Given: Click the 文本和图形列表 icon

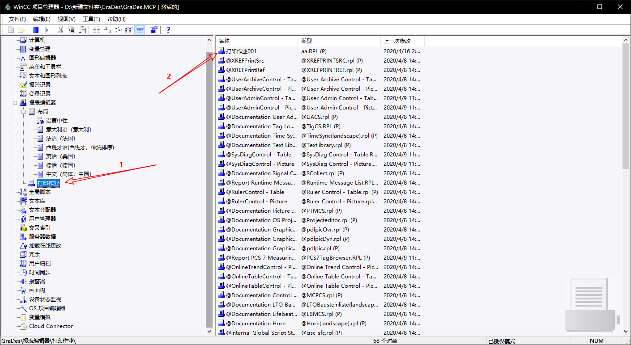Looking at the screenshot, I should 23,76.
